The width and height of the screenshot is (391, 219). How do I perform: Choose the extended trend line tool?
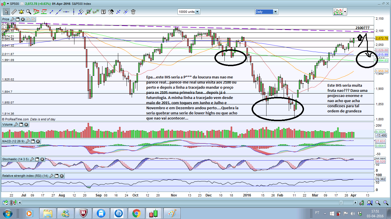coord(59,12)
